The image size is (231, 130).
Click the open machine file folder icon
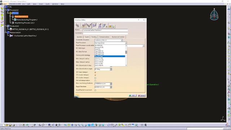pos(110,26)
